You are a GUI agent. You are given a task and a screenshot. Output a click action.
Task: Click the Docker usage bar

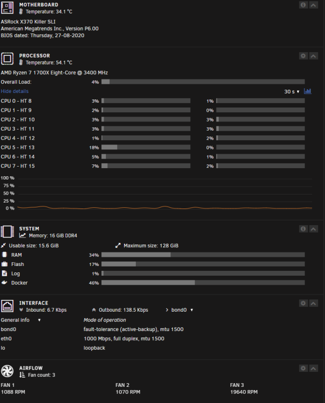point(203,283)
